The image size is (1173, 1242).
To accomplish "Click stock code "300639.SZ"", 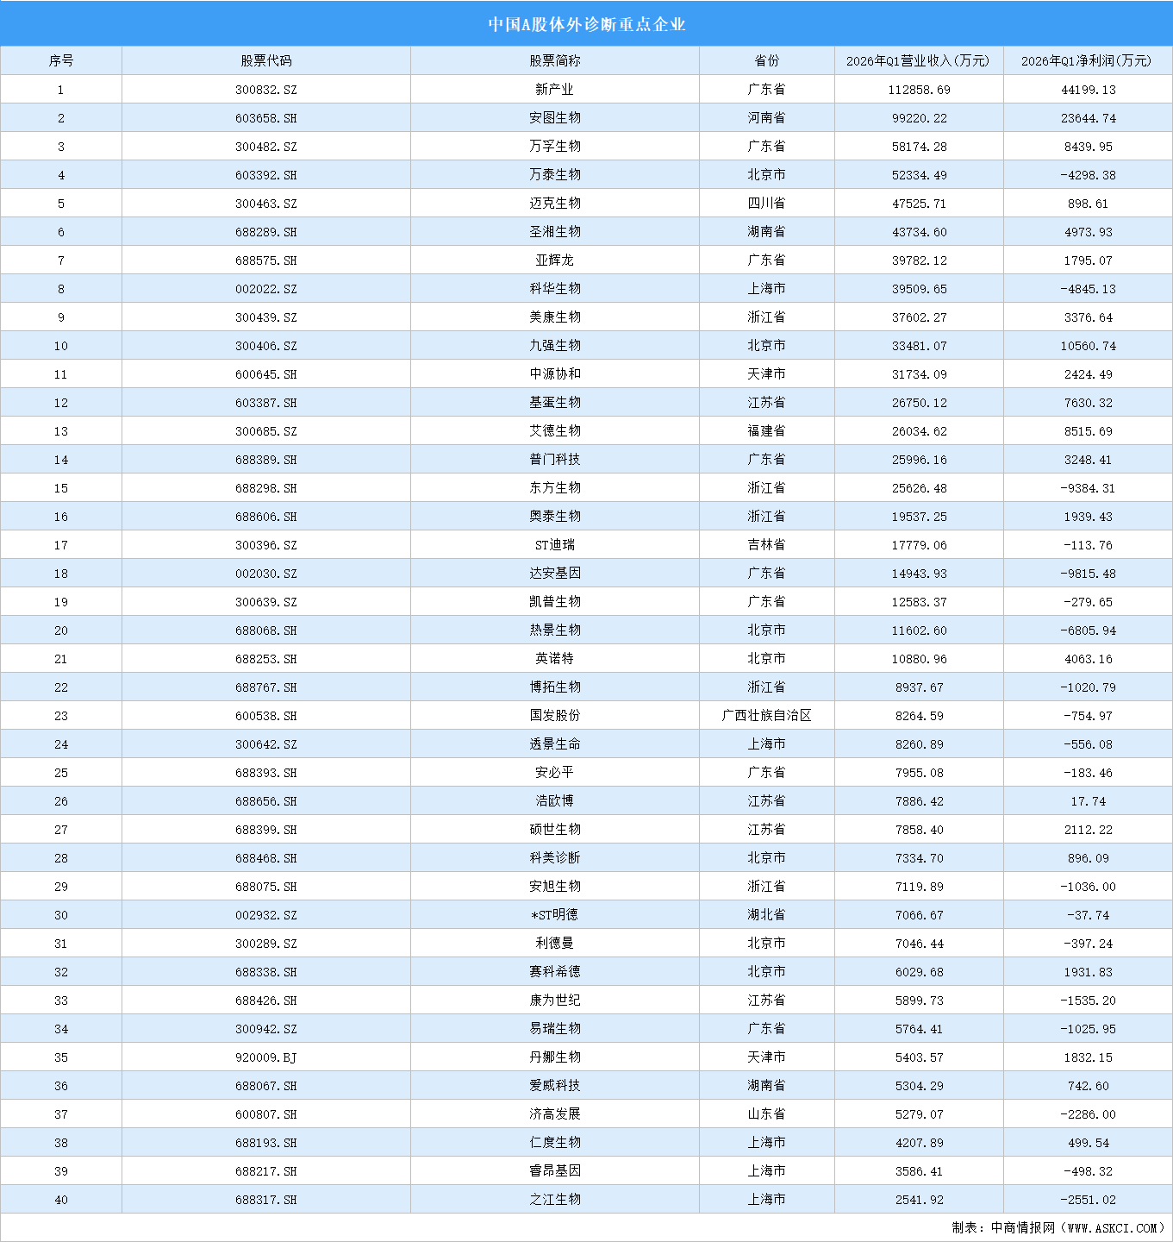I will (266, 602).
